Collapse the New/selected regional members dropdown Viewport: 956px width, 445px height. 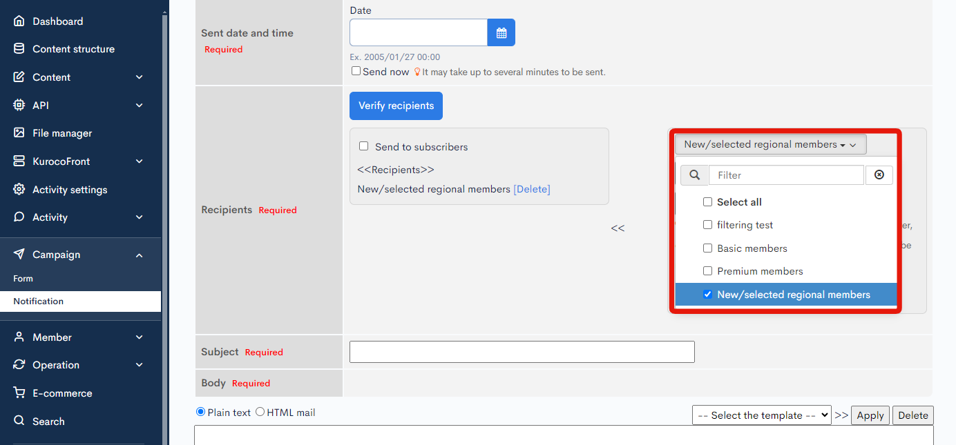click(769, 144)
